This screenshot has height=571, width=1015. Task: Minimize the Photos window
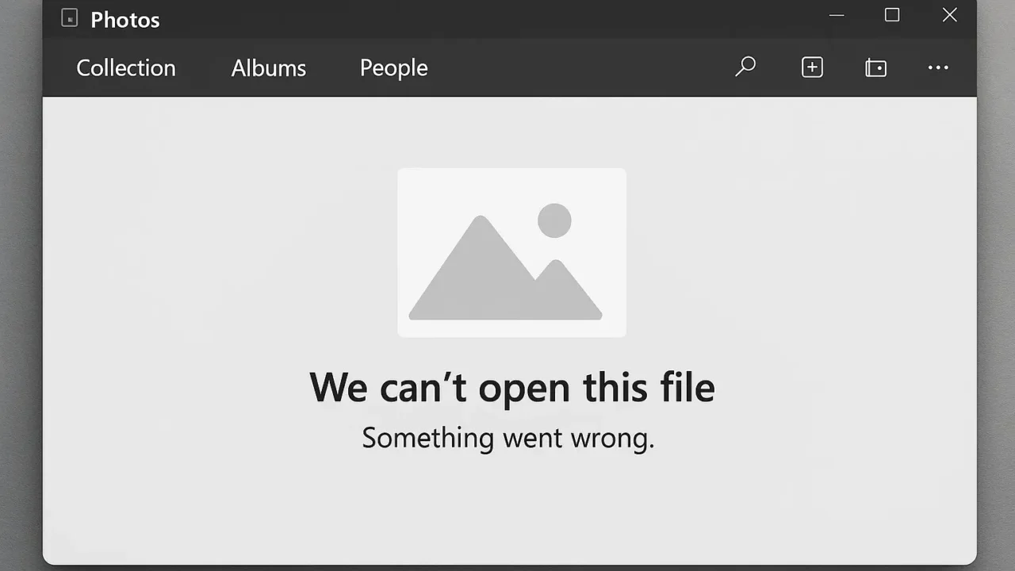tap(836, 15)
